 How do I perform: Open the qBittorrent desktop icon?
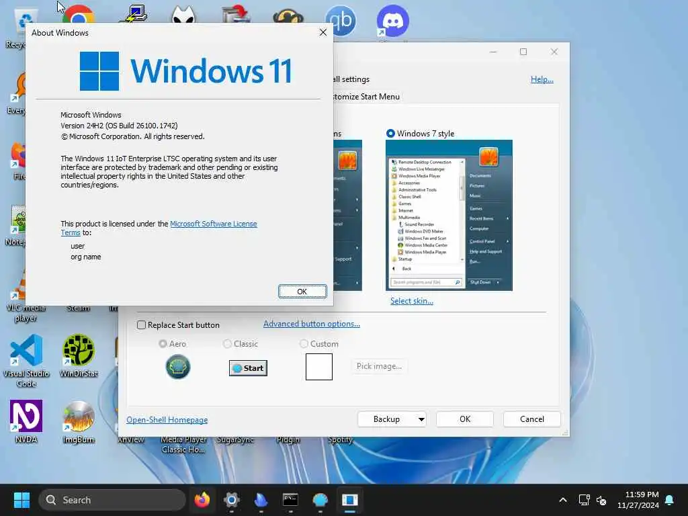[341, 21]
